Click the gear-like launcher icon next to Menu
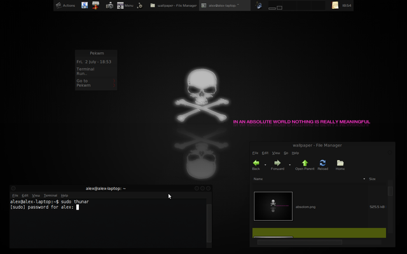The image size is (407, 254). (x=140, y=6)
